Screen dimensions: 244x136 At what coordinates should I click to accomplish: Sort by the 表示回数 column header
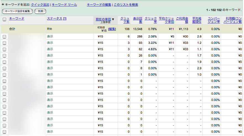(x=138, y=20)
